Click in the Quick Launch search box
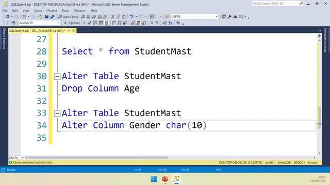 pyautogui.click(x=277, y=4)
